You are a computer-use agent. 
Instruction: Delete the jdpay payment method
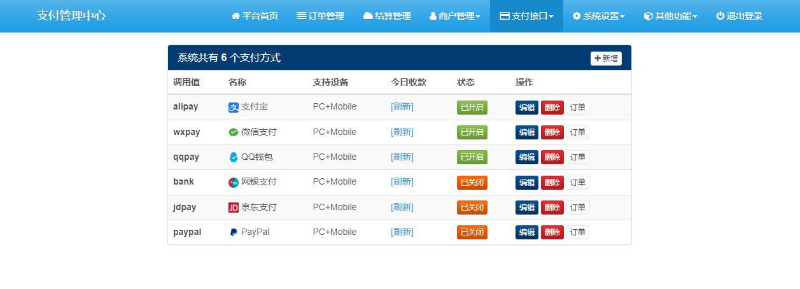click(552, 208)
